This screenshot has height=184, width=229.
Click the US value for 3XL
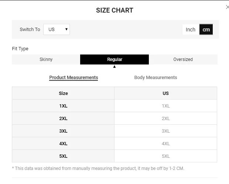165,131
